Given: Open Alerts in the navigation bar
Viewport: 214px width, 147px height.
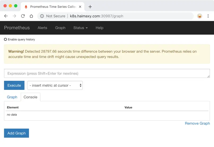Looking at the screenshot, I should coord(42,28).
